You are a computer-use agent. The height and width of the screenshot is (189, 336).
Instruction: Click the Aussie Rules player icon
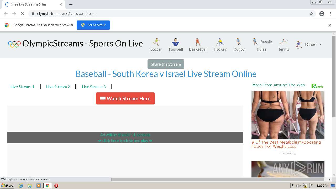coord(255,41)
